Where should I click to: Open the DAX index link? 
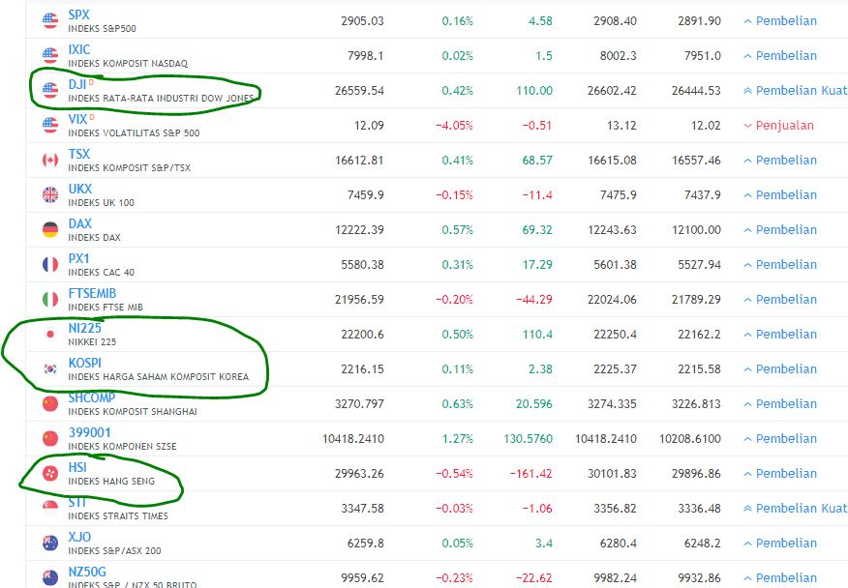(80, 223)
